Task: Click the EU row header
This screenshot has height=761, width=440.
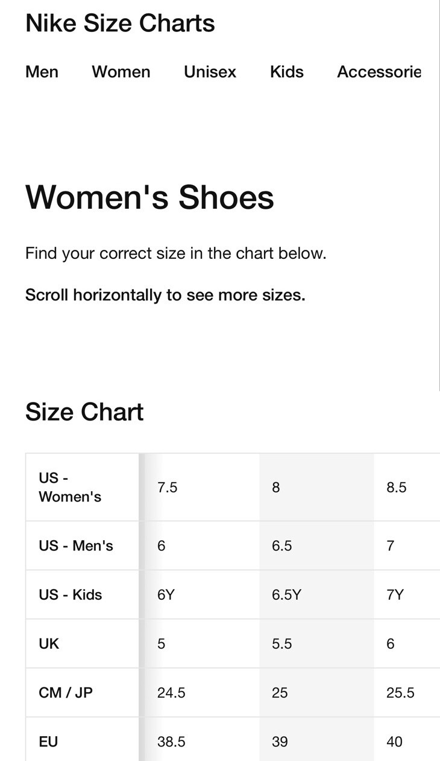Action: click(48, 741)
